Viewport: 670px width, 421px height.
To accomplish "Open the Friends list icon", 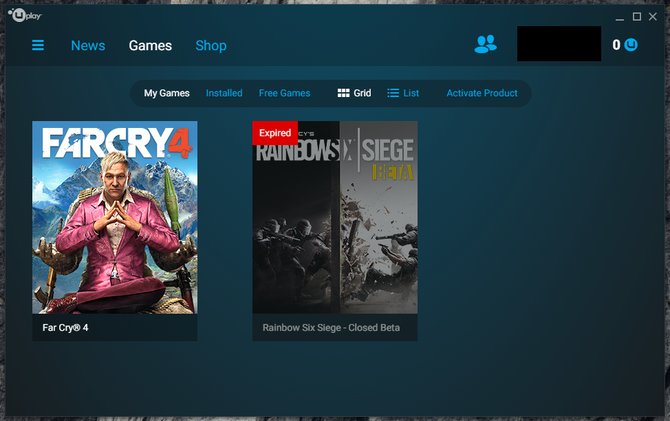I will 486,44.
